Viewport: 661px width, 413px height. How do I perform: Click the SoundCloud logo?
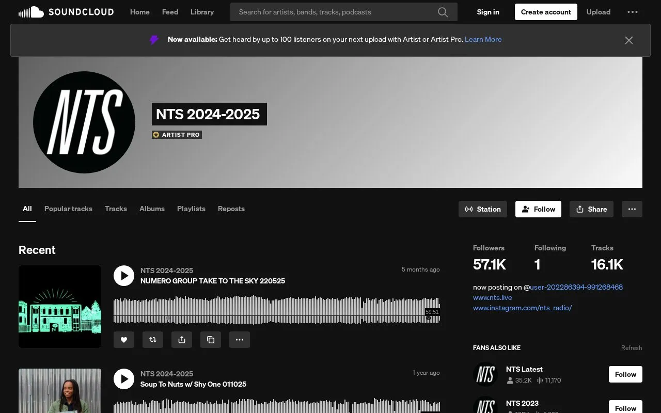[66, 12]
